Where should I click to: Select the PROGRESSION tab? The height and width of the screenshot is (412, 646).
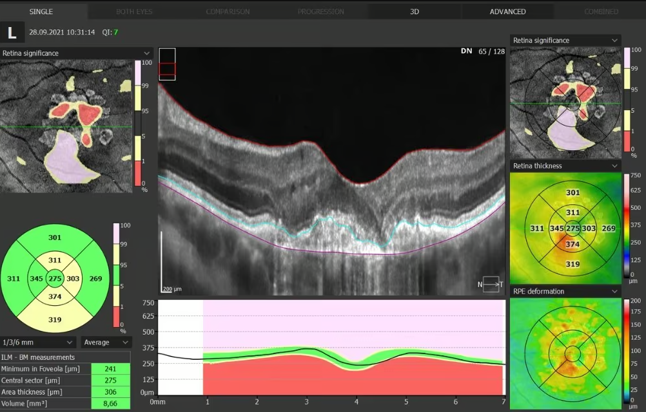321,12
